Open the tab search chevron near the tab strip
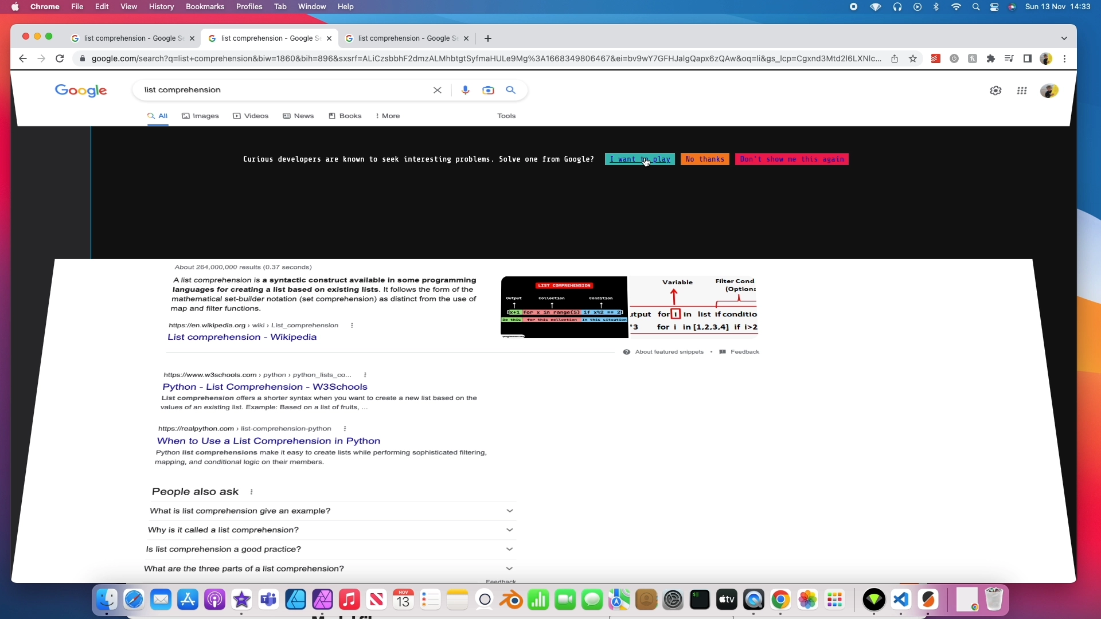1101x619 pixels. [x=1064, y=38]
